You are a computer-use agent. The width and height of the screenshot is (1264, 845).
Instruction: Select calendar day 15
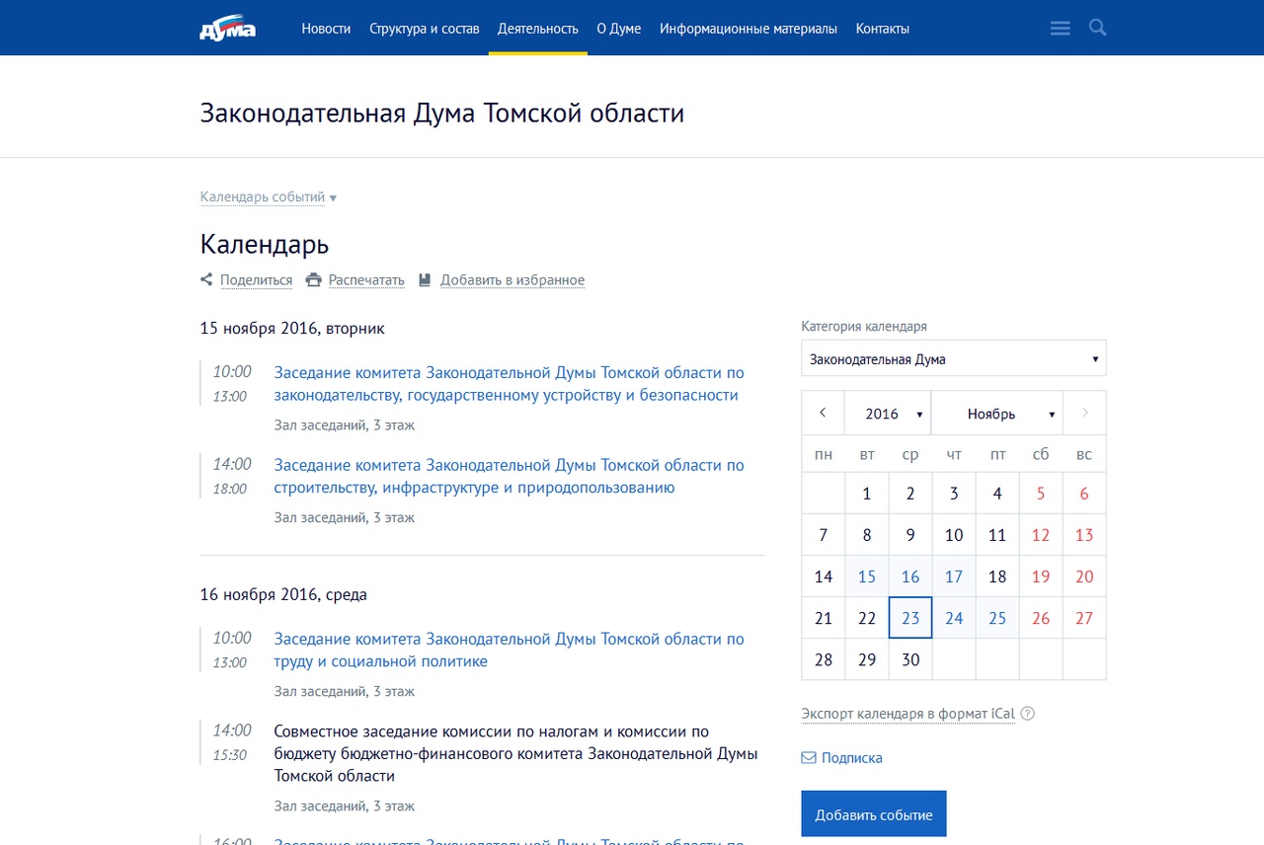pos(867,576)
